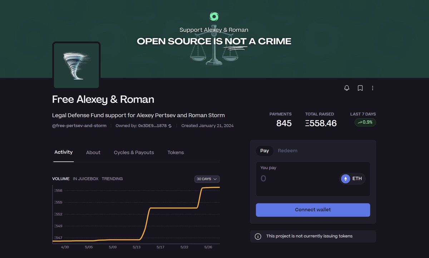Click the TOTAL RAISED label
The height and width of the screenshot is (258, 429).
click(x=320, y=114)
